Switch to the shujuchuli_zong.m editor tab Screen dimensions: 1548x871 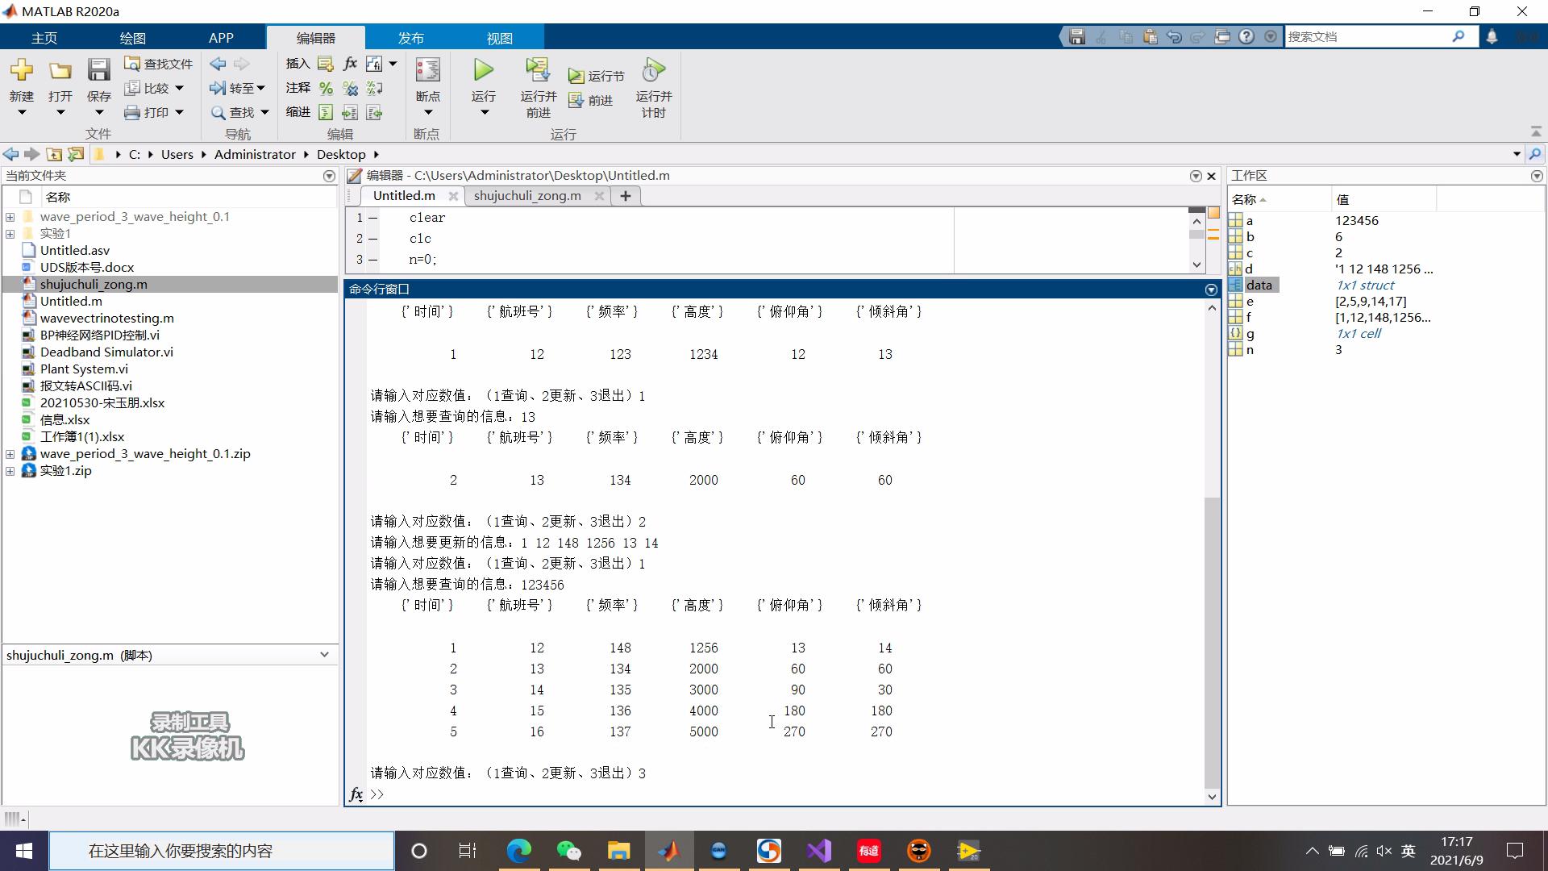(x=527, y=195)
